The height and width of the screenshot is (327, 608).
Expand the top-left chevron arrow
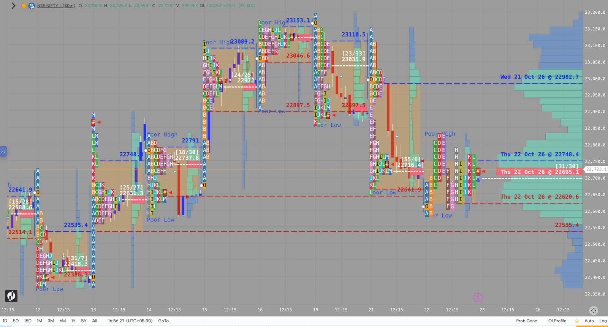(x=13, y=6)
